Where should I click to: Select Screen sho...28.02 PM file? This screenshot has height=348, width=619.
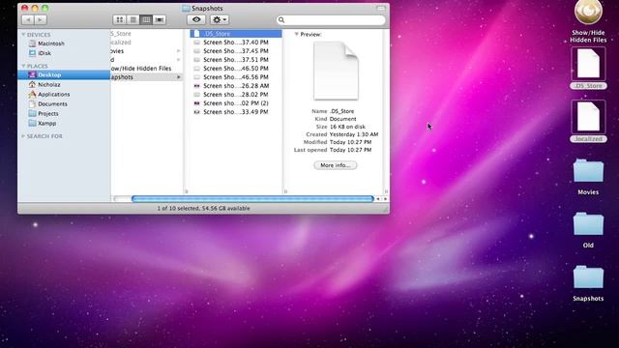pos(236,95)
